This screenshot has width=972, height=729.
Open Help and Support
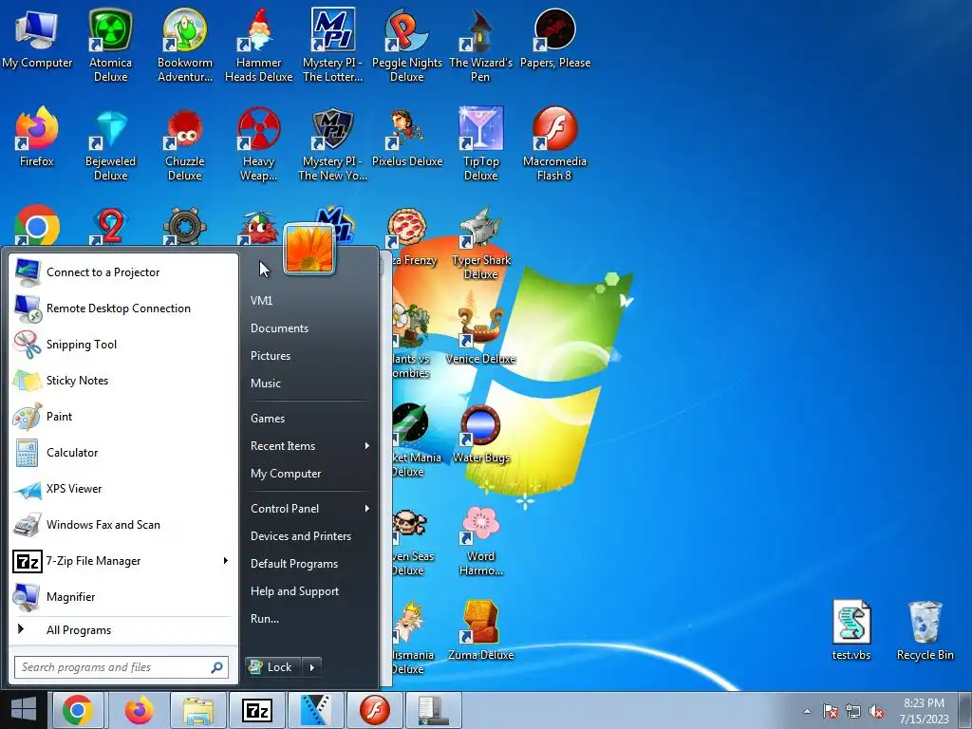click(x=294, y=590)
